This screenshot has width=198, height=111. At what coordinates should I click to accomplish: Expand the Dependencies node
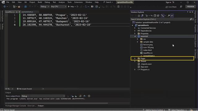click(x=135, y=31)
